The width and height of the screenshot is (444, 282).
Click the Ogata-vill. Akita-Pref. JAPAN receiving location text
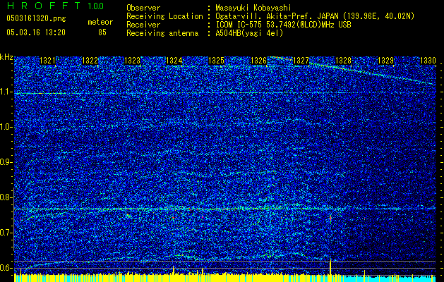click(x=315, y=16)
